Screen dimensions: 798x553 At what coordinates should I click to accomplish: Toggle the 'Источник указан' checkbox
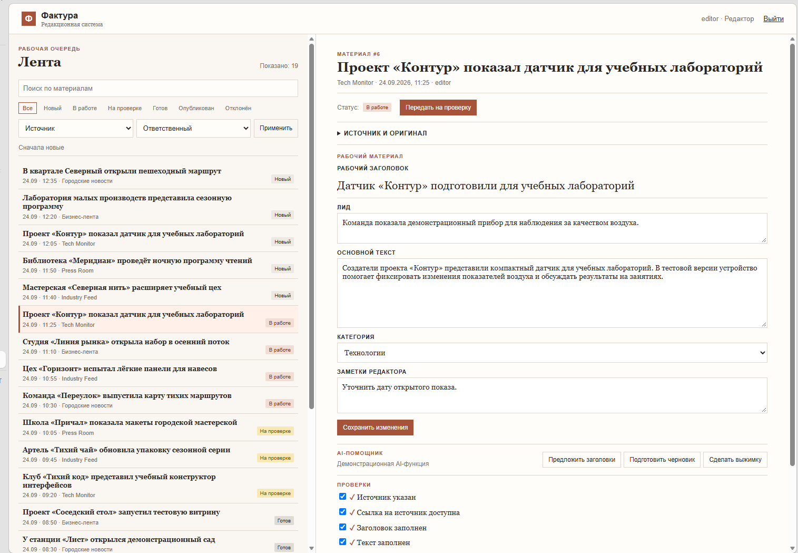tap(342, 497)
